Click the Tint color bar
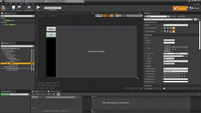The height and width of the screenshot is (113, 201). [x=173, y=56]
